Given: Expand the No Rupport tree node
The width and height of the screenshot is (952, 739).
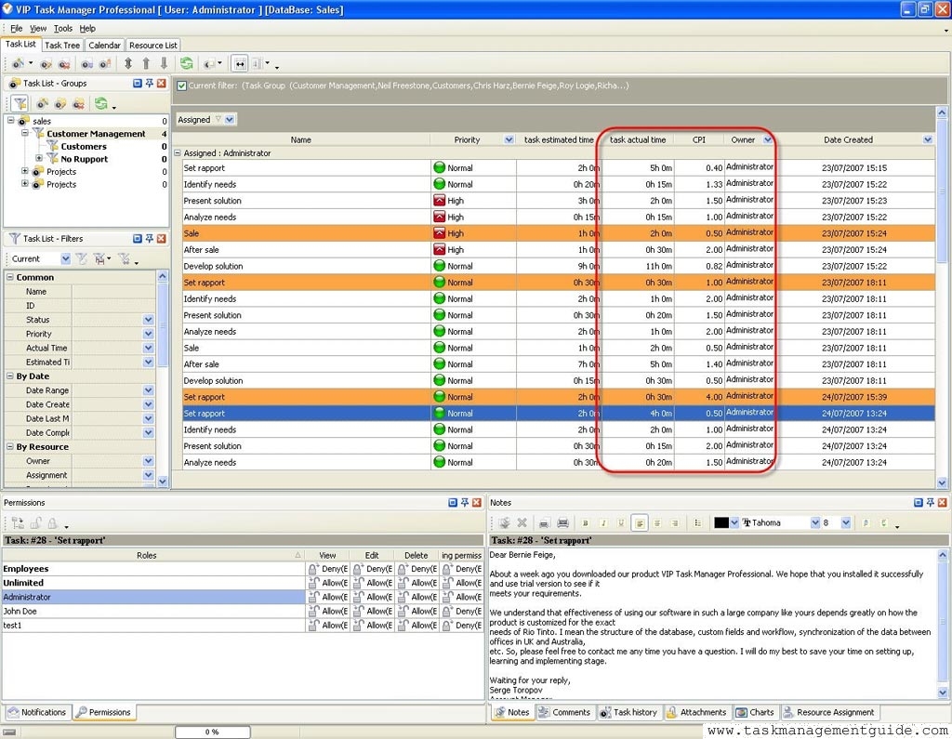Looking at the screenshot, I should pos(39,158).
